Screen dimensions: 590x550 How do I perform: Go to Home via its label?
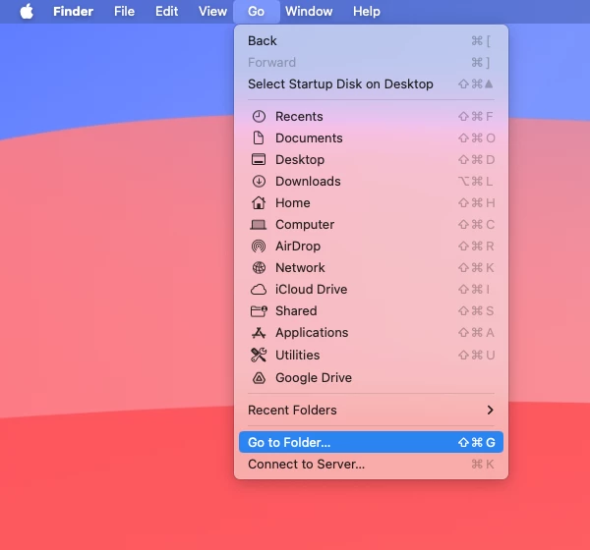(x=293, y=203)
